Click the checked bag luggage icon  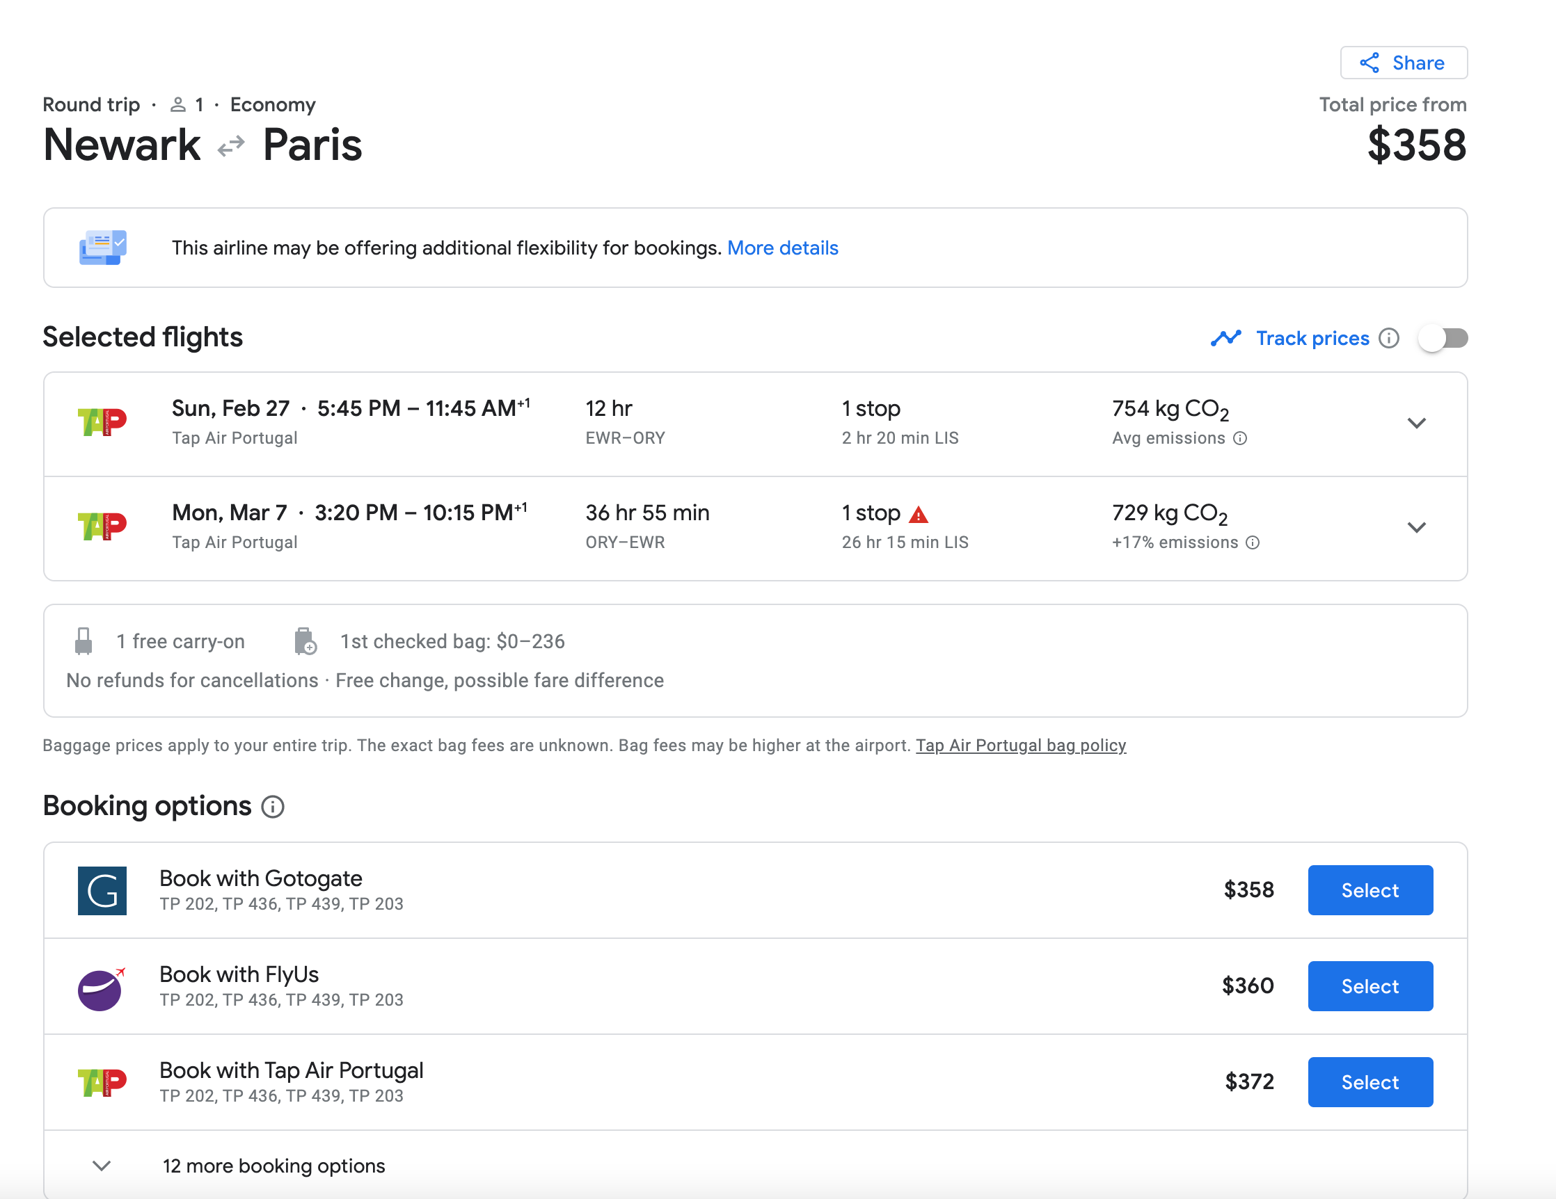point(305,641)
